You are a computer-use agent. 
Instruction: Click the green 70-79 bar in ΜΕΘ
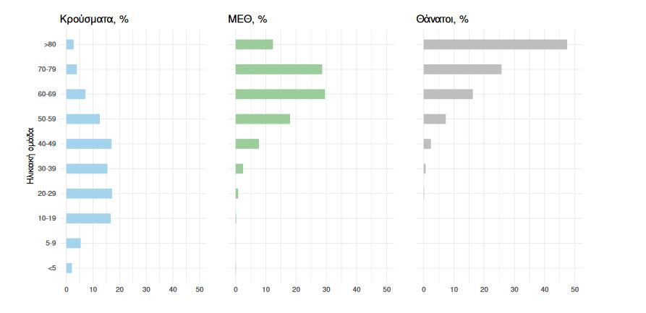(x=279, y=69)
